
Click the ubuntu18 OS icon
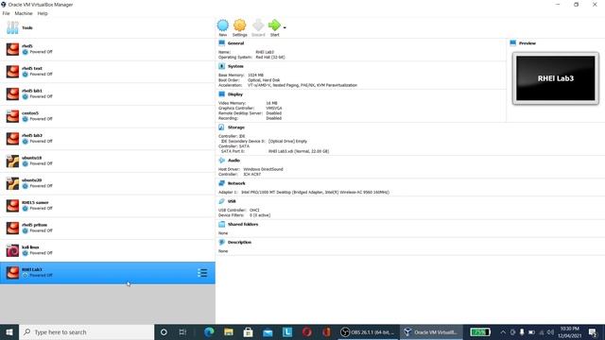(12, 161)
